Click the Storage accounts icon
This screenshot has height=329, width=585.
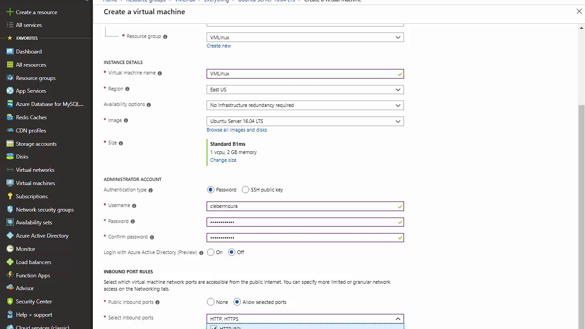click(10, 144)
